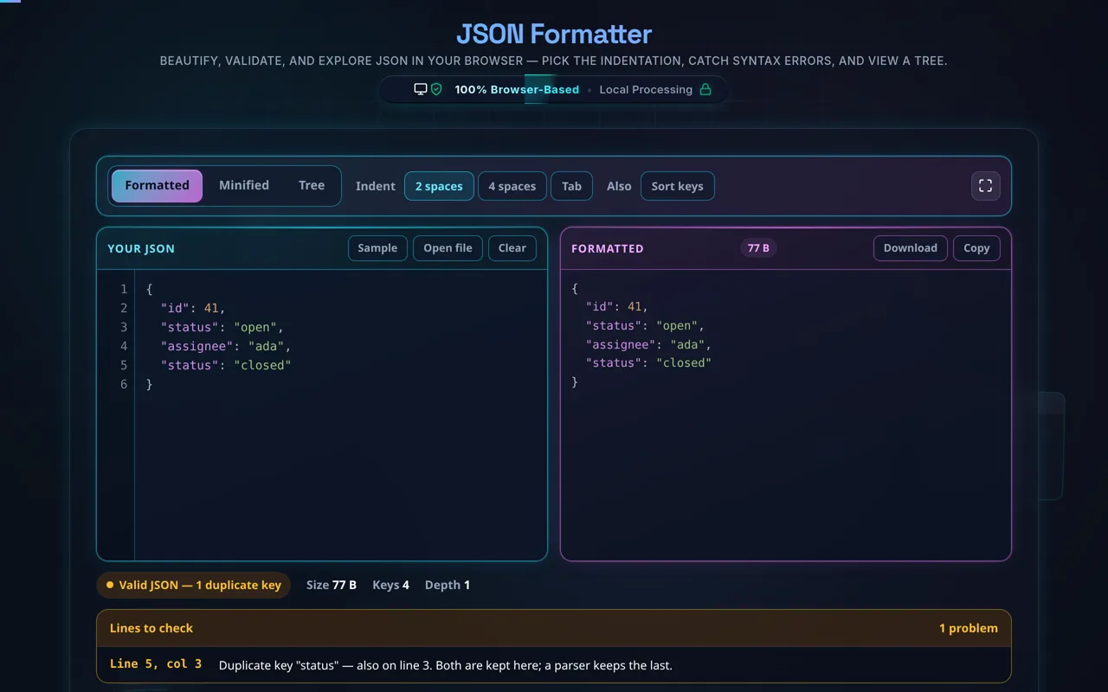Image resolution: width=1108 pixels, height=692 pixels.
Task: Click the Line 5, col 3 problem entry
Action: [554, 664]
